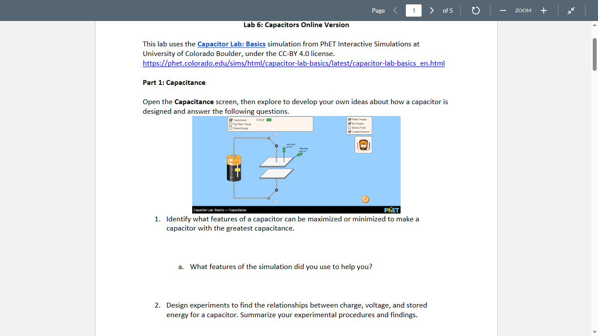Click the phet.colorado.edu simulation URL
598x336 pixels.
tap(293, 63)
